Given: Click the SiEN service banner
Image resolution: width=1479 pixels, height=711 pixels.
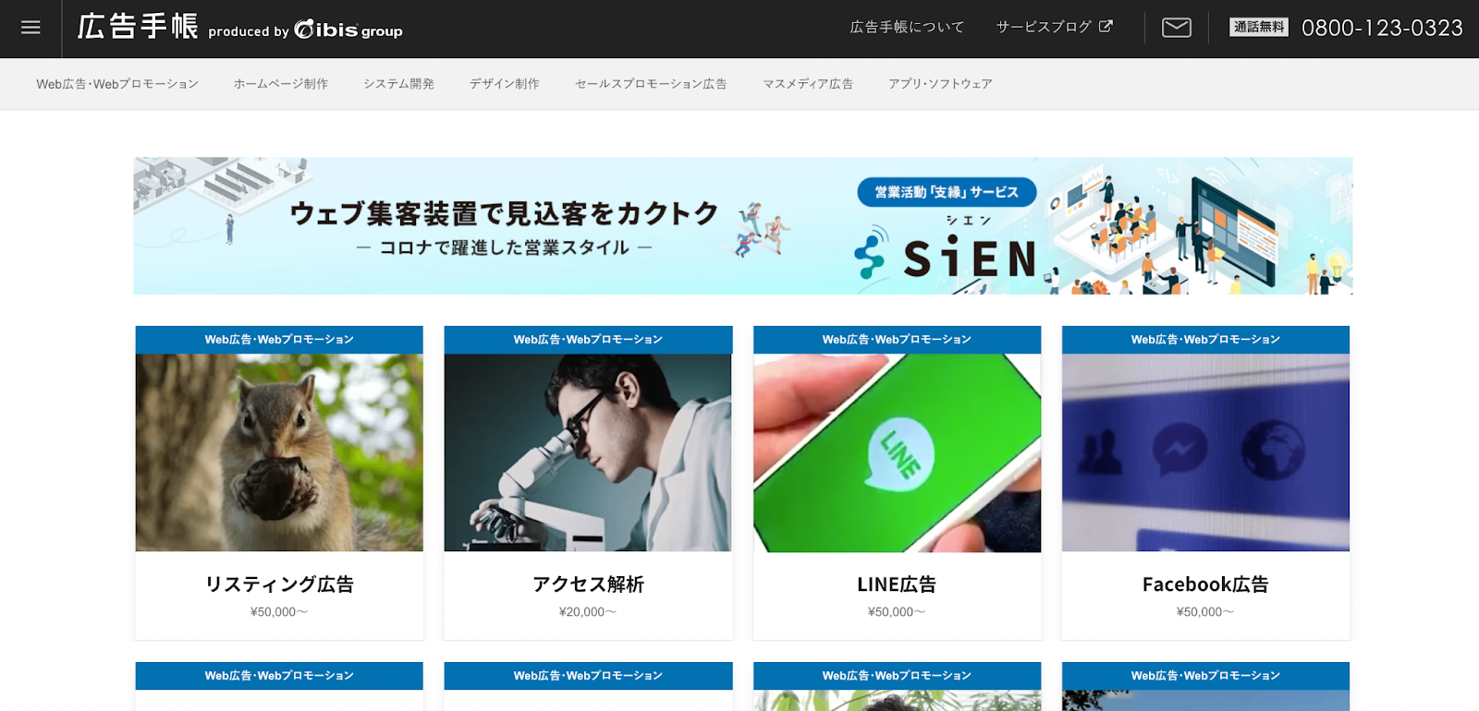Looking at the screenshot, I should (x=743, y=226).
